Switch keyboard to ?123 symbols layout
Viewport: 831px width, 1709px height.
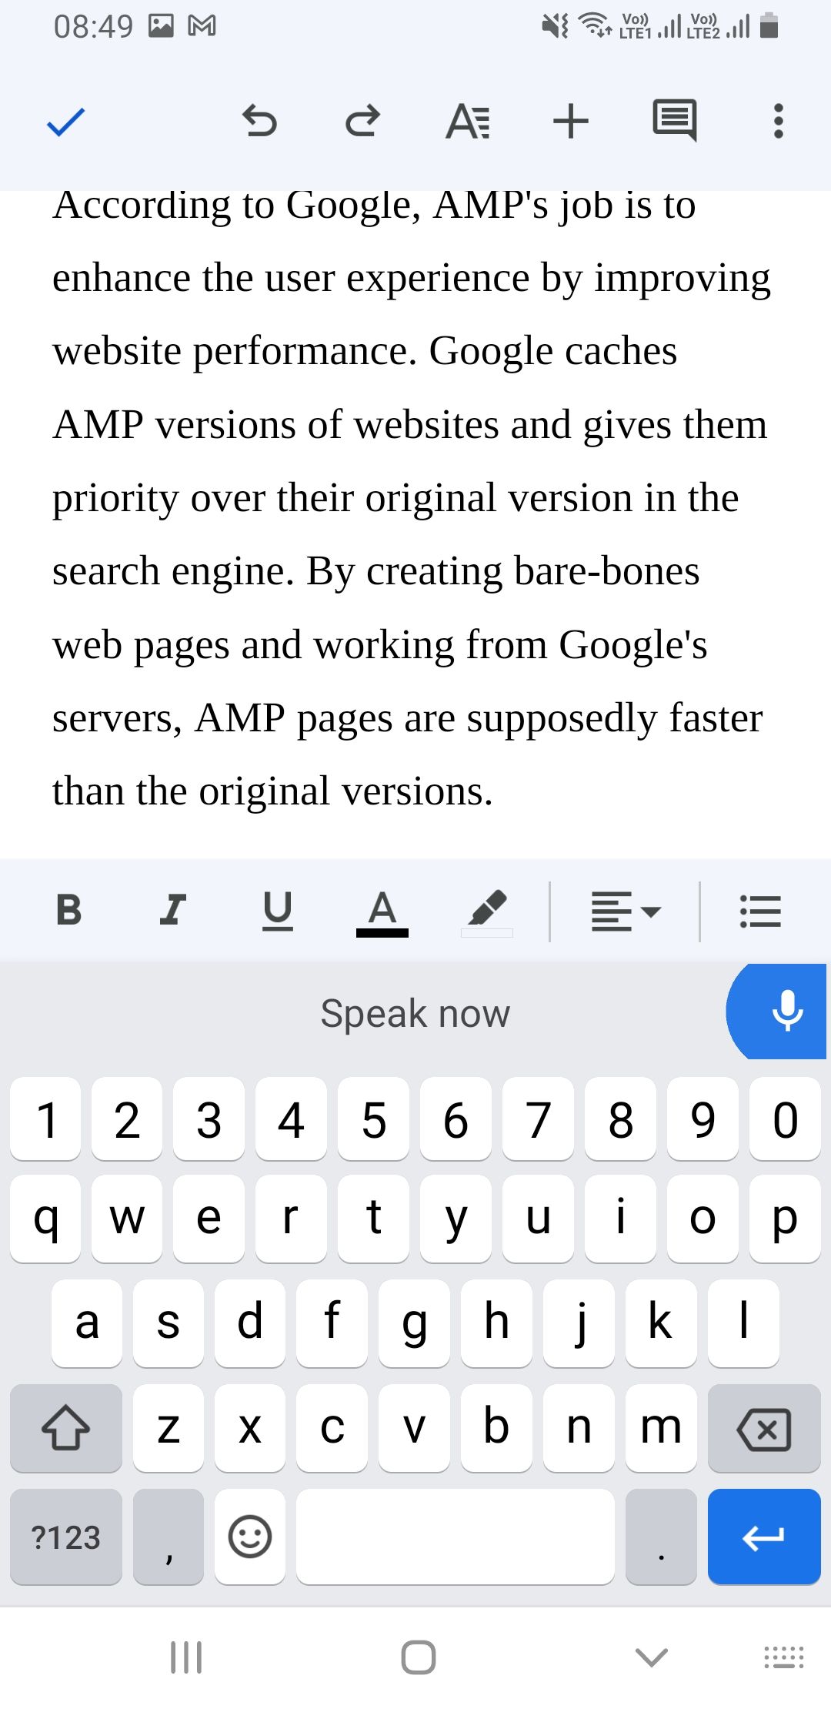click(x=66, y=1537)
